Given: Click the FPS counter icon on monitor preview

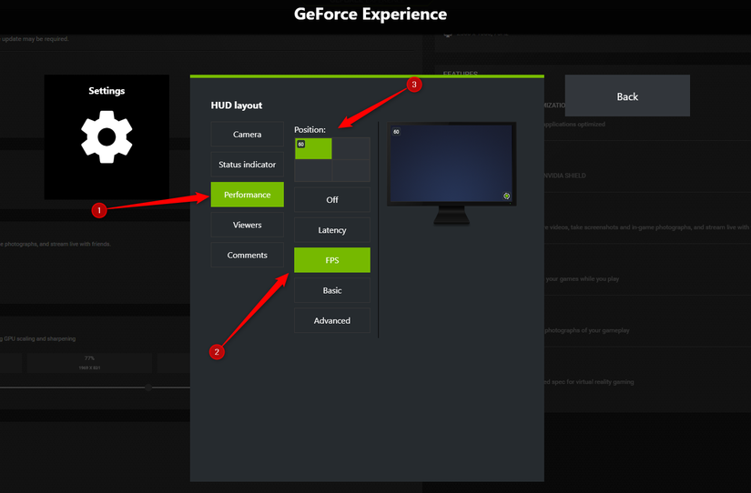Looking at the screenshot, I should pyautogui.click(x=397, y=132).
